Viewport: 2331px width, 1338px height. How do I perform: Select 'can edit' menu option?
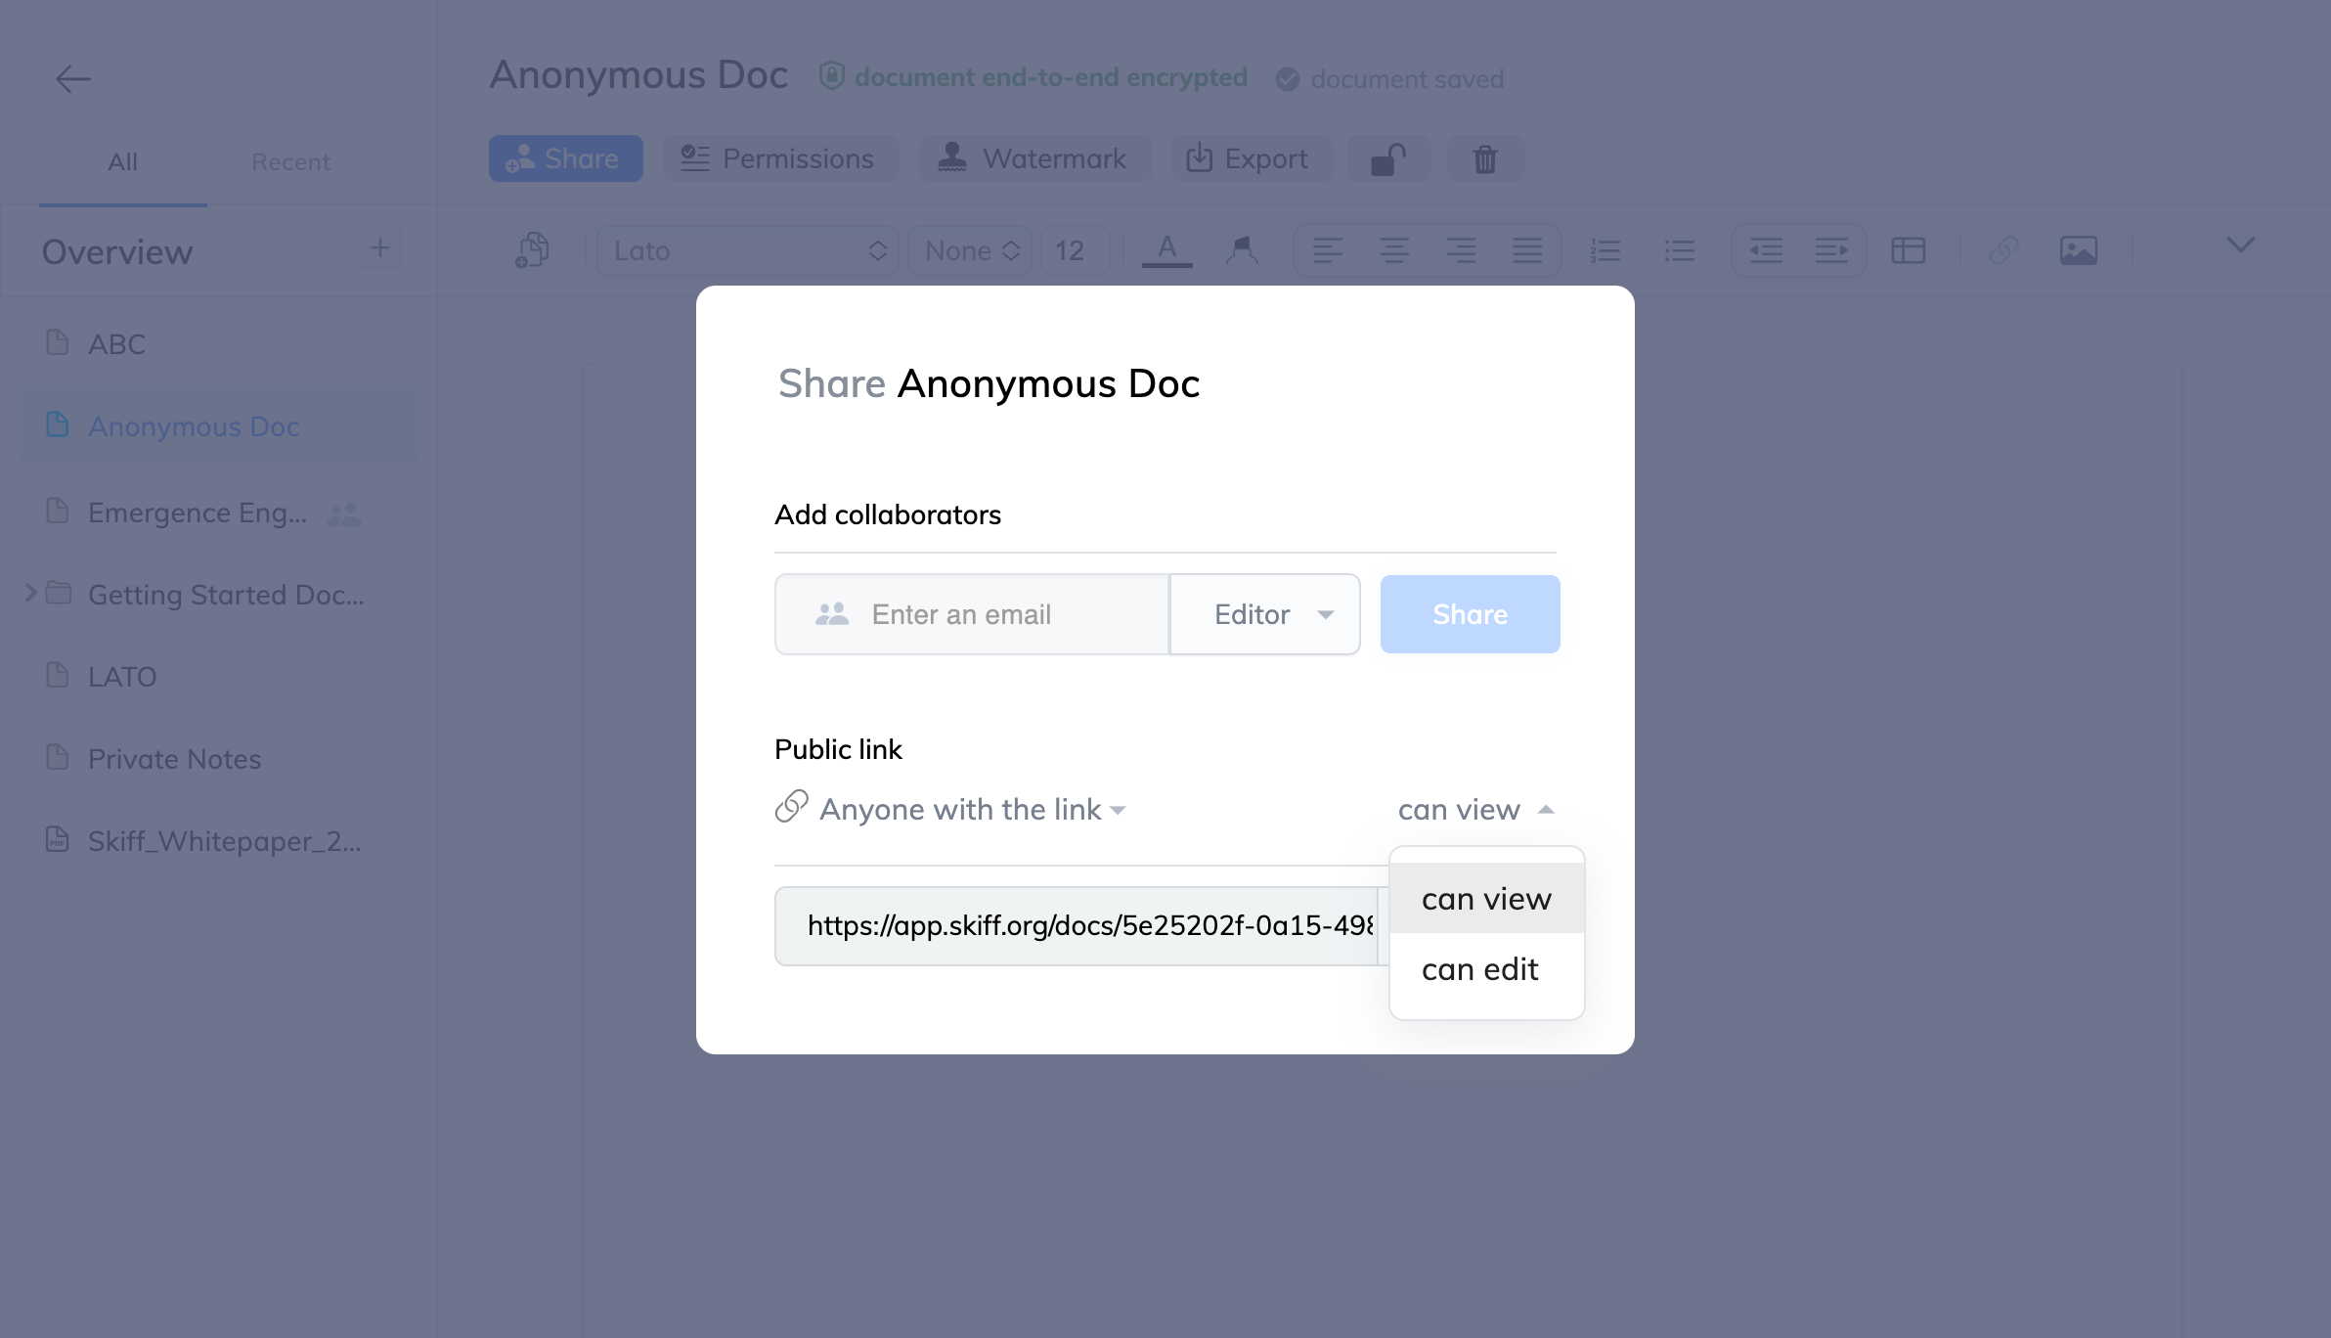(x=1480, y=969)
